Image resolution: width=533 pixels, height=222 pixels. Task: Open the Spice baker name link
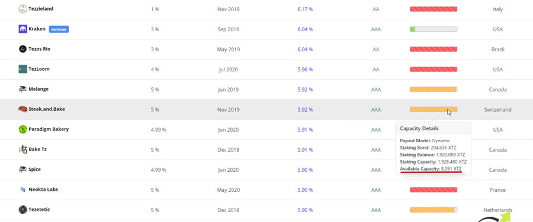click(x=35, y=169)
